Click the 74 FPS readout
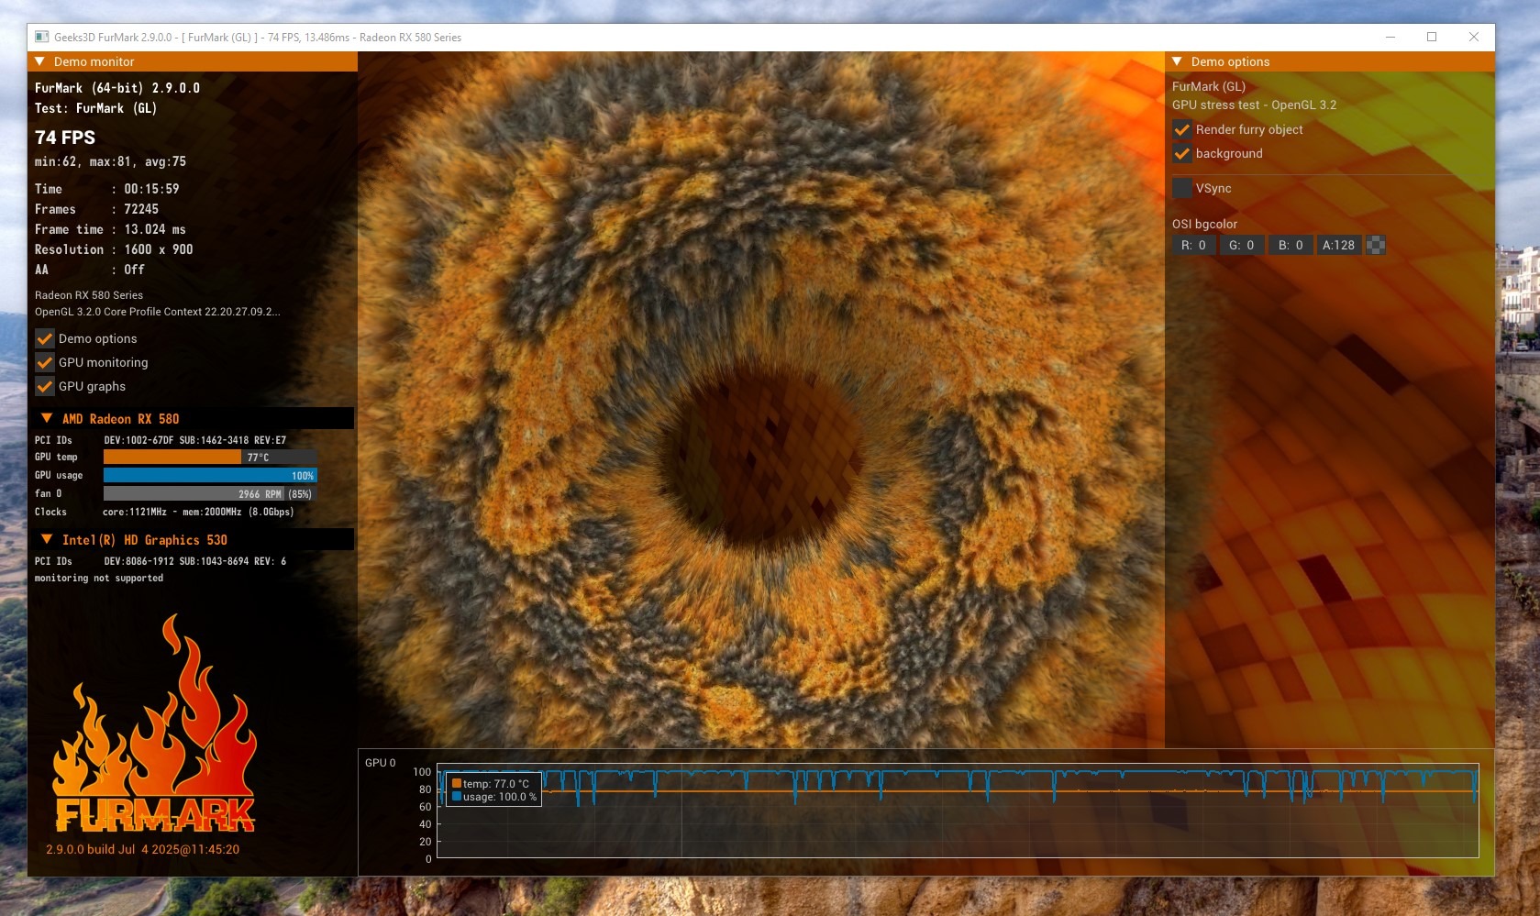The image size is (1540, 916). pyautogui.click(x=65, y=138)
